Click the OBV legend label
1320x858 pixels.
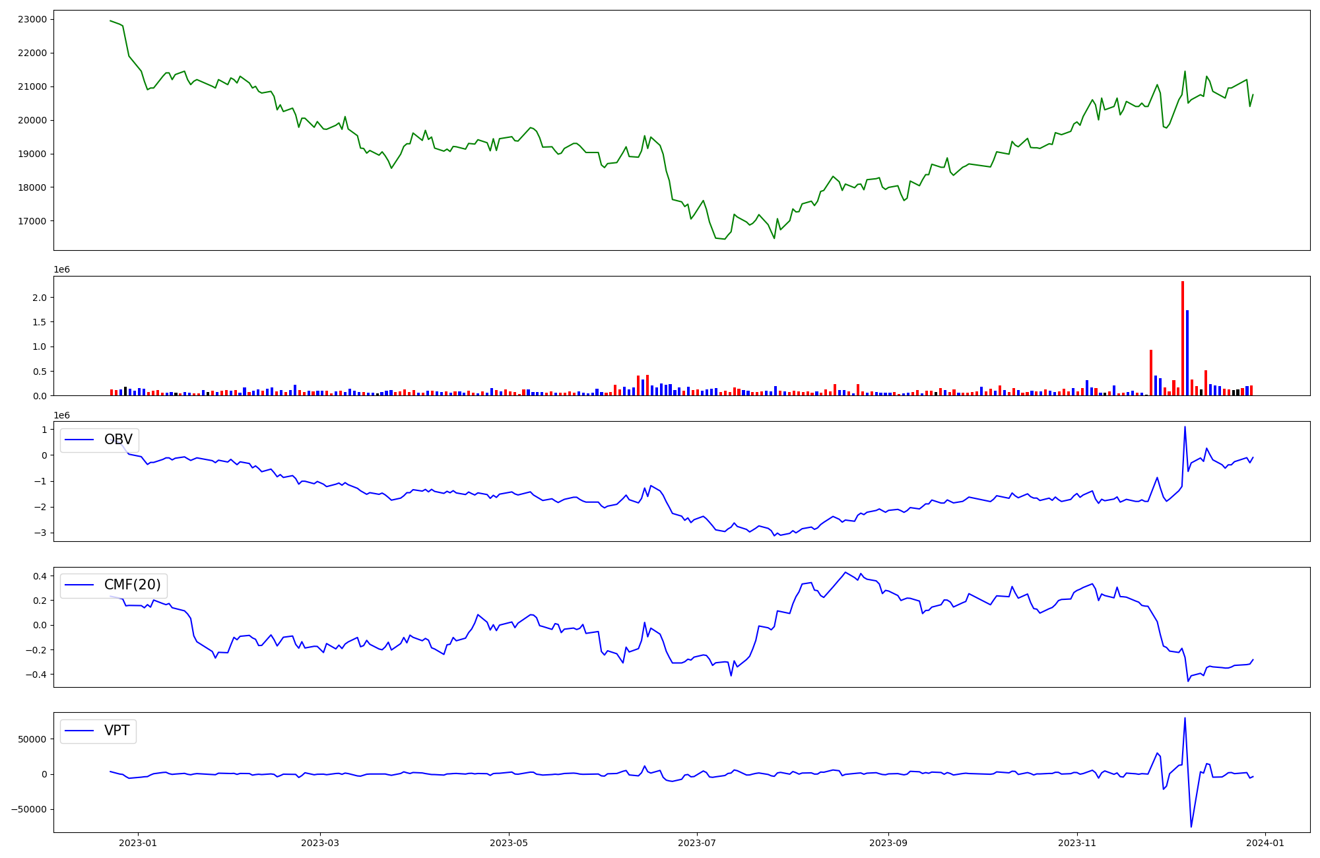(118, 440)
